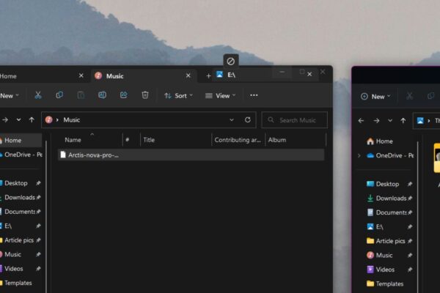Click the Rename icon in Music window toolbar
The width and height of the screenshot is (440, 293).
tap(102, 95)
